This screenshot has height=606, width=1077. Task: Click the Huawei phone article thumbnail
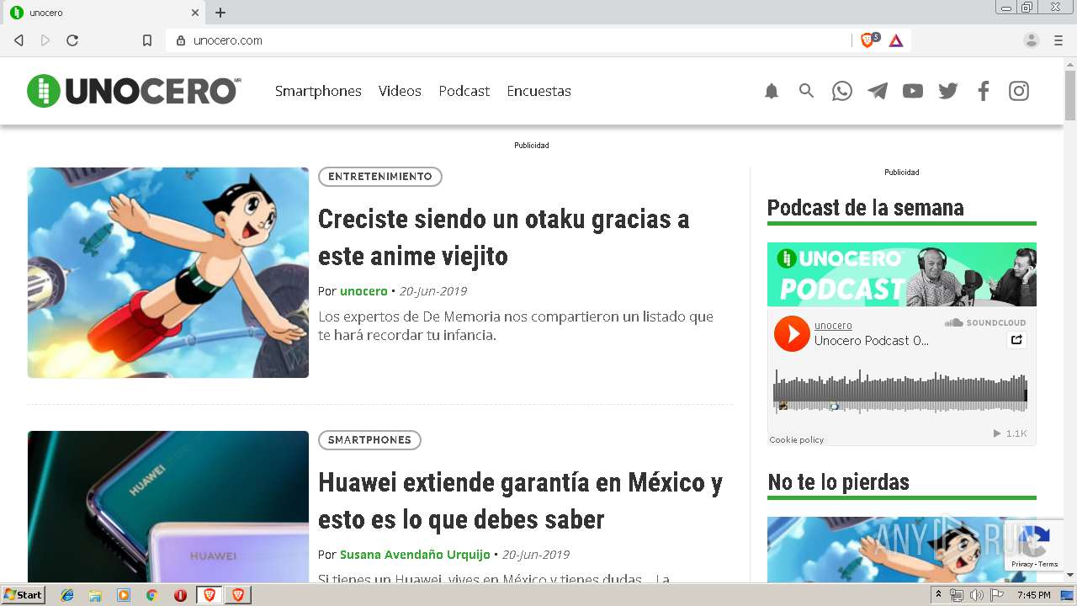tap(168, 507)
